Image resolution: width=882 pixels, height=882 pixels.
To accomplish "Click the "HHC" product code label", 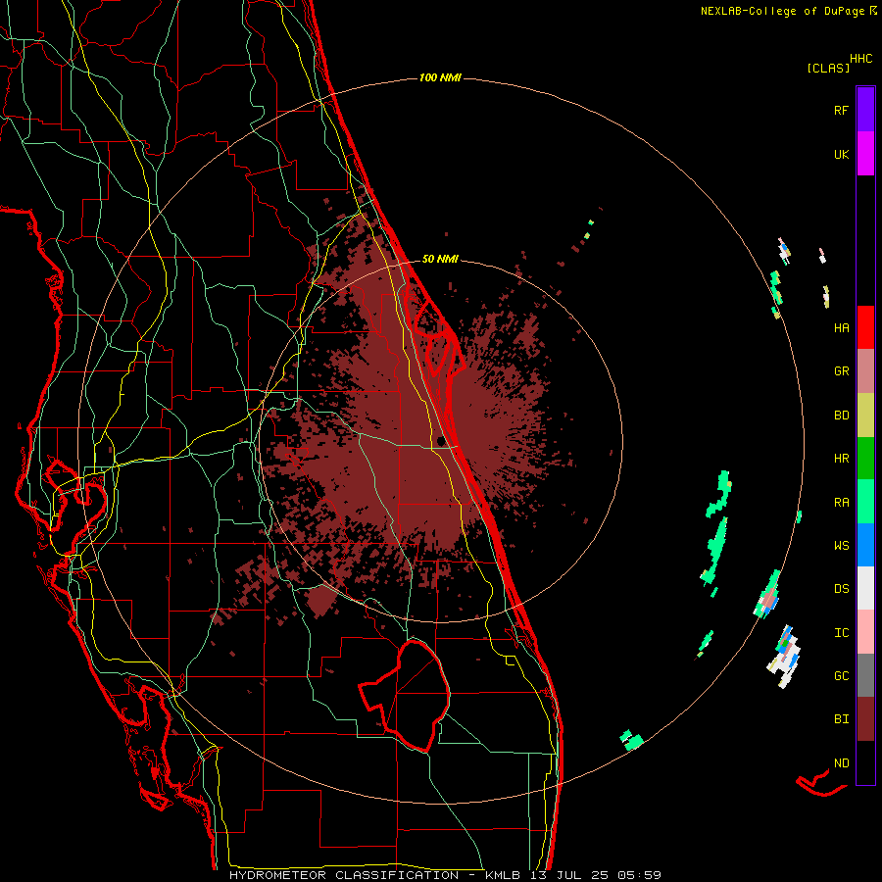I will (x=860, y=59).
